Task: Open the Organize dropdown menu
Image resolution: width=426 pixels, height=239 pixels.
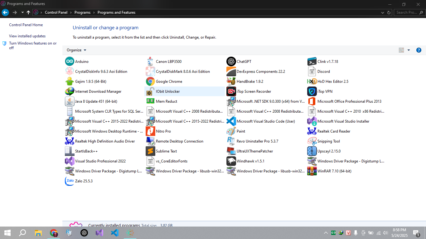Action: (x=76, y=50)
